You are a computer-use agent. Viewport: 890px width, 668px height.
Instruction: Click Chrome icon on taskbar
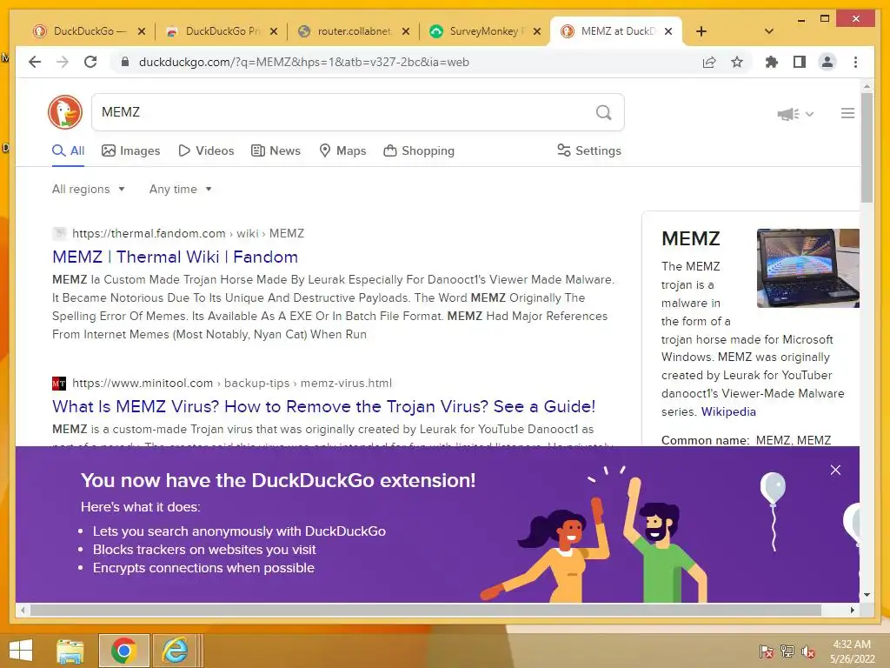click(123, 651)
